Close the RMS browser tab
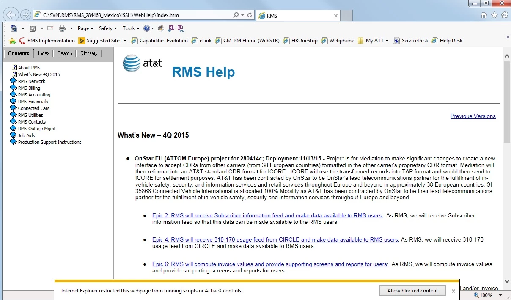Screen dimensions: 511x300 pyautogui.click(x=336, y=16)
